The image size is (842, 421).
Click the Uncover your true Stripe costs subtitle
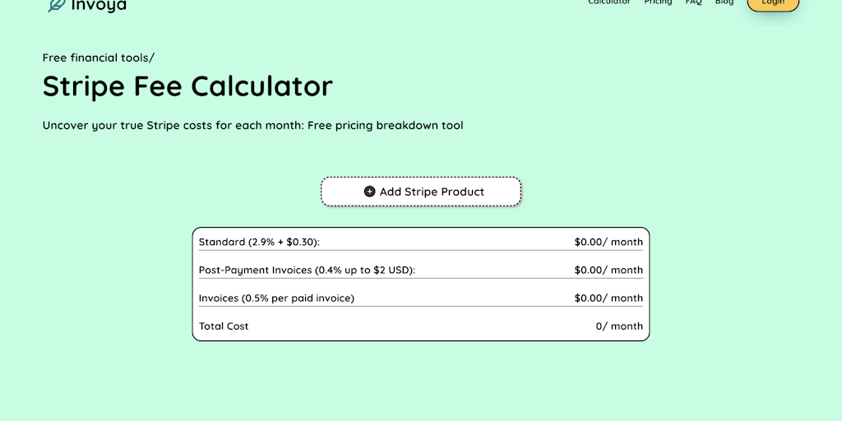252,126
